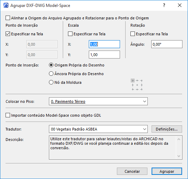This screenshot has width=188, height=179.
Task: Choose Nó da Moldura radio option
Action: click(51, 82)
